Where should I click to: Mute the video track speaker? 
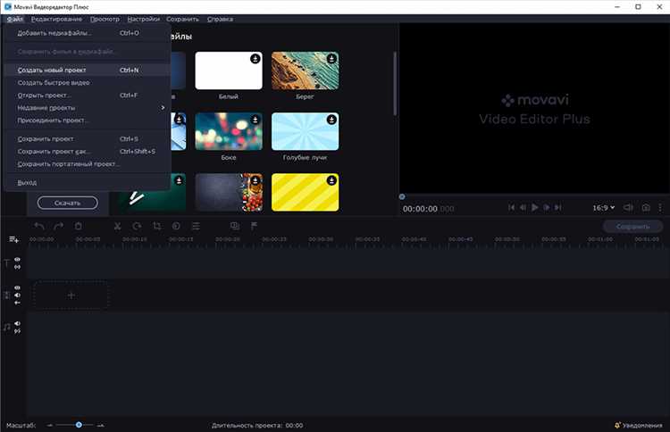tap(17, 295)
